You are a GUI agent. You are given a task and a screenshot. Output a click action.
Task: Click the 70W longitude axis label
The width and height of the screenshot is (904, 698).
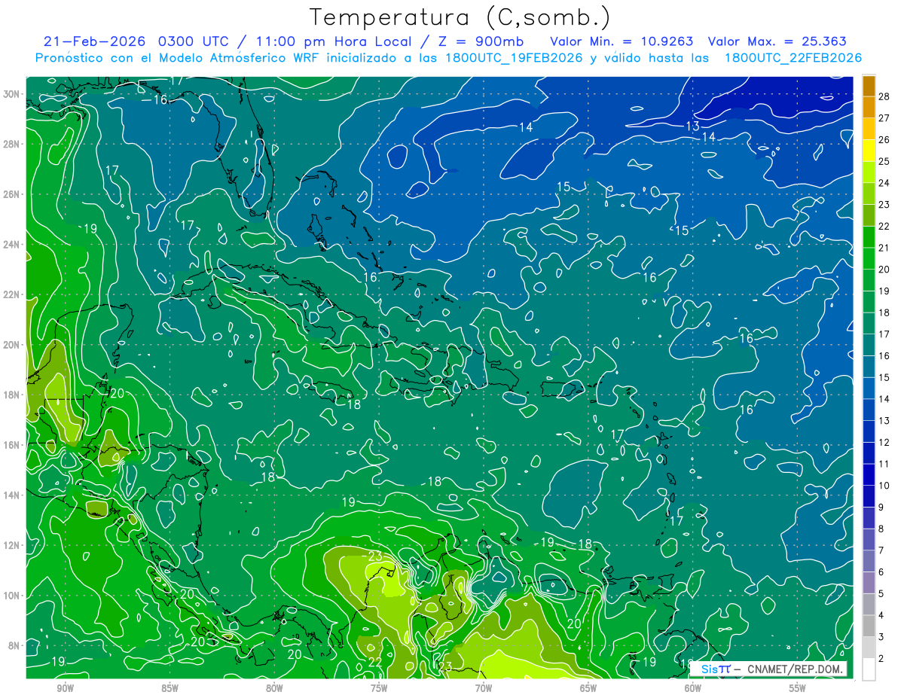484,687
